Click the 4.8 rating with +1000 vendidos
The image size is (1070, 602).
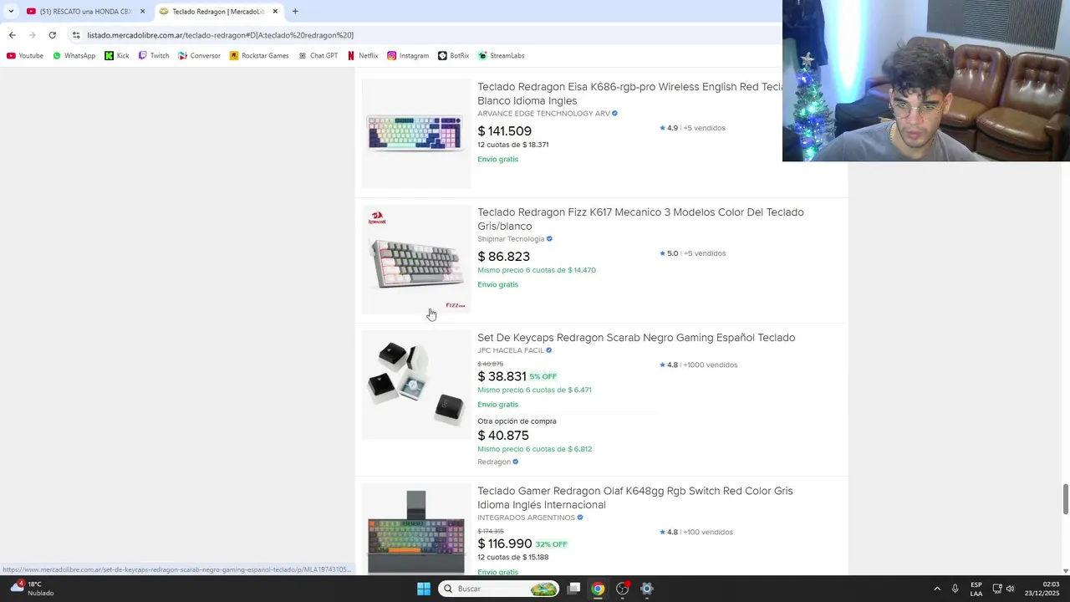click(698, 365)
